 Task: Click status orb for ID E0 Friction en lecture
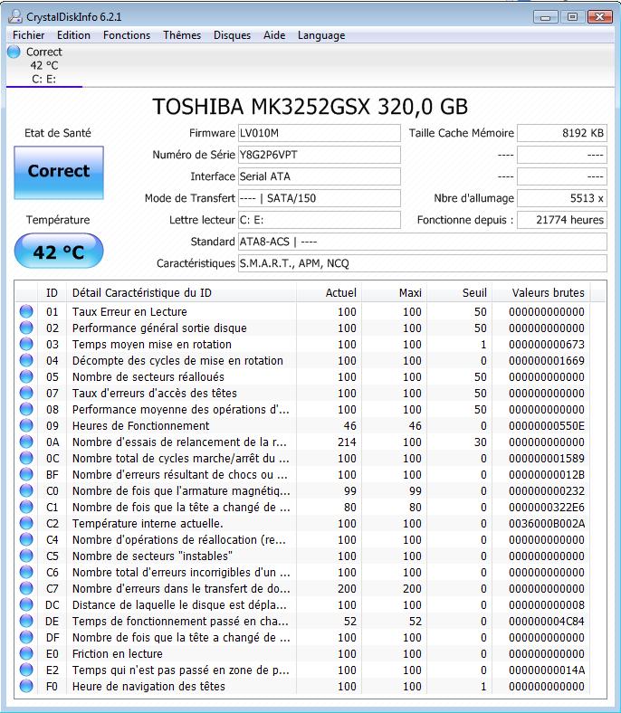[x=26, y=654]
